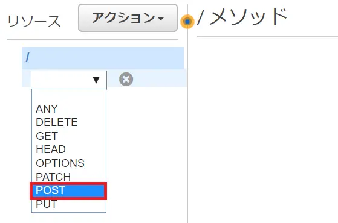Click the empty method select field
The width and height of the screenshot is (338, 223).
pyautogui.click(x=69, y=80)
